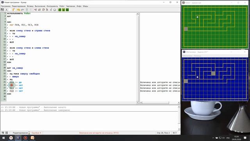Viewport: 250px width, 141px height.
Task: Click the error pane scroll-left arrow
Action: tap(141, 103)
